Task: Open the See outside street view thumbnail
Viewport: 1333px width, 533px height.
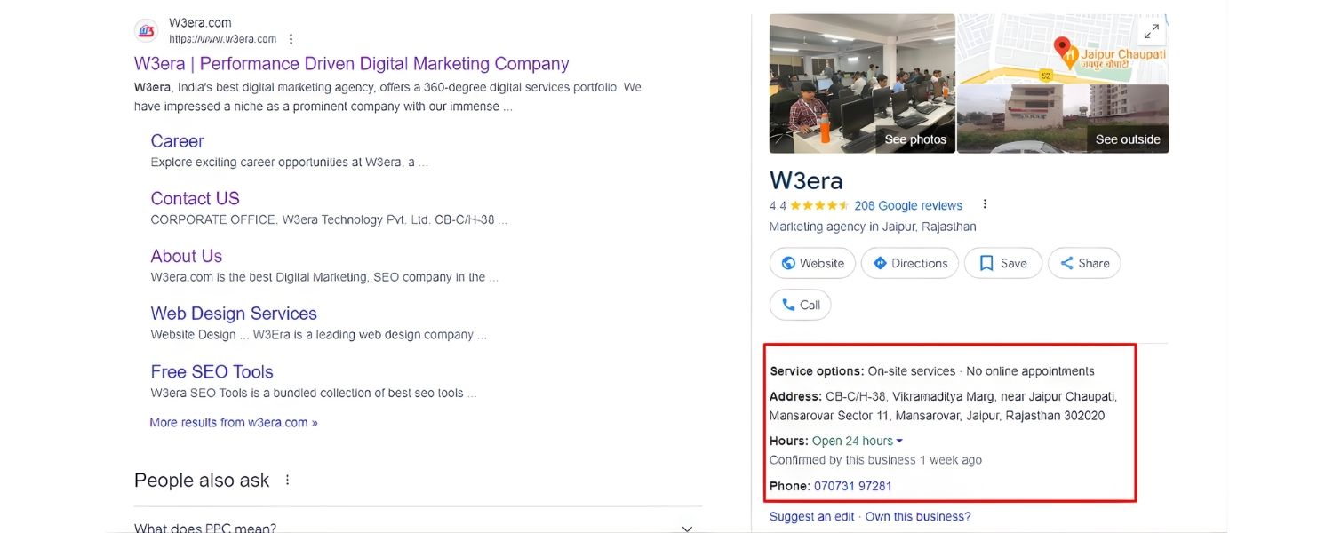Action: coord(1063,119)
